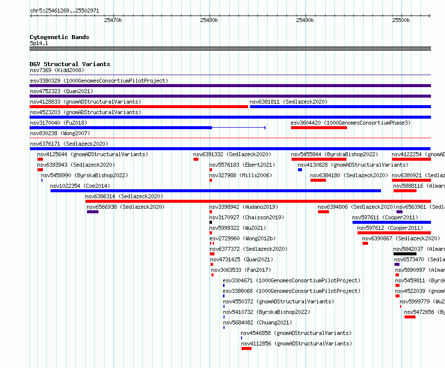The height and width of the screenshot is (368, 445).
Task: Open nsv4546858 gnomAD label
Action: tap(296, 333)
